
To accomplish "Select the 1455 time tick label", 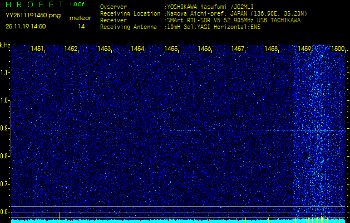I will coord(171,49).
